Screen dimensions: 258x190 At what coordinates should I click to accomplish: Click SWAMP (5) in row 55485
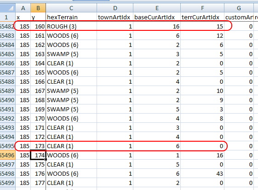click(x=71, y=54)
